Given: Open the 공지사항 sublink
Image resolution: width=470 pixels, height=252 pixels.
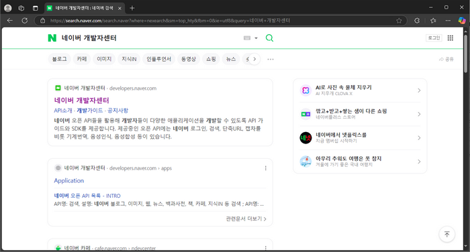Looking at the screenshot, I should pyautogui.click(x=117, y=111).
